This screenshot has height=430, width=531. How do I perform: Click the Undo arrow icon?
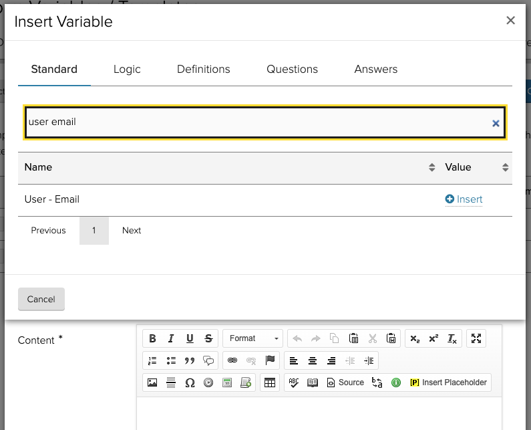[x=297, y=338]
